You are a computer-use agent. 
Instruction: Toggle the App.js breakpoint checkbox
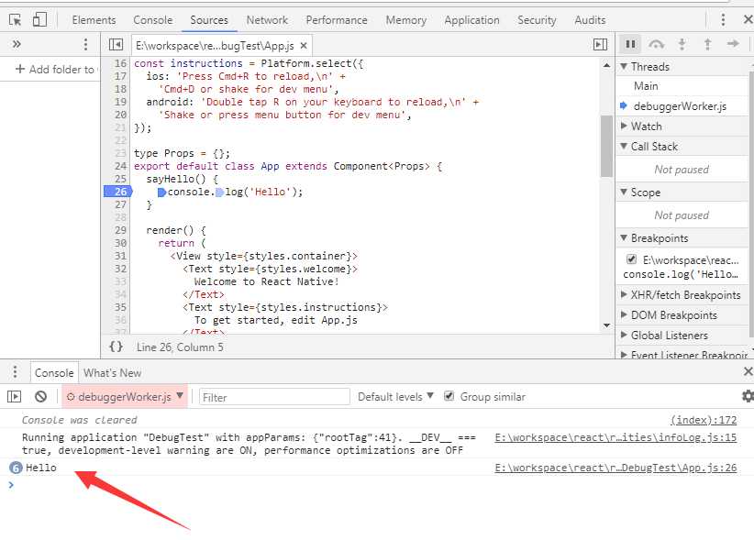click(631, 259)
